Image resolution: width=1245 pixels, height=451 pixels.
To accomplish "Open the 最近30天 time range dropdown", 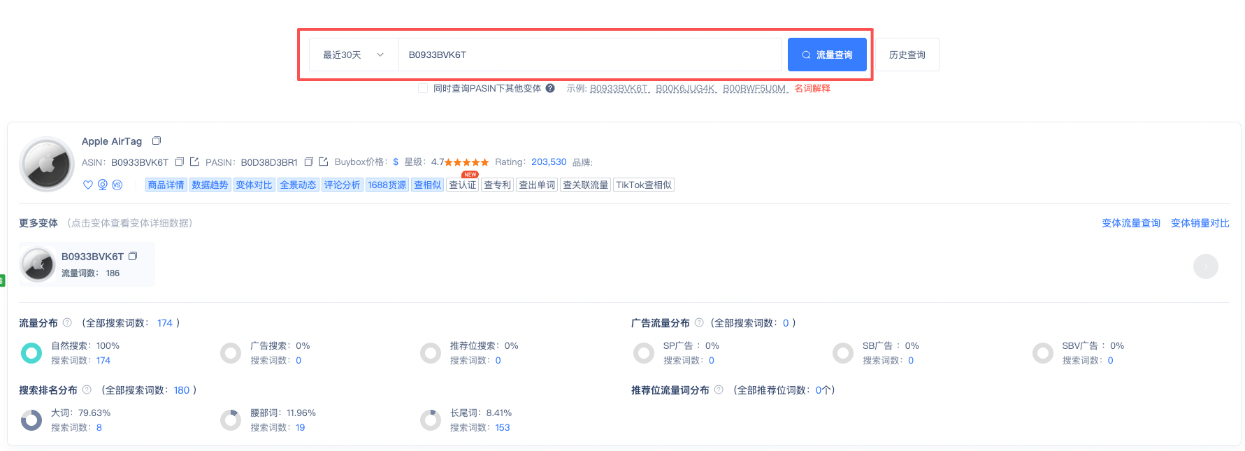I will point(354,55).
